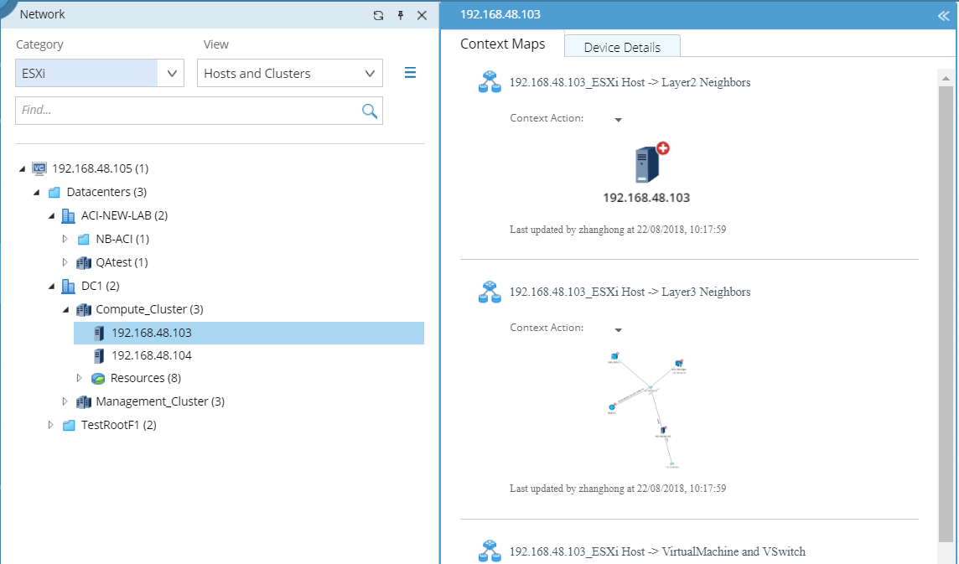
Task: Select host 192.168.48.104 in tree
Action: pyautogui.click(x=152, y=355)
